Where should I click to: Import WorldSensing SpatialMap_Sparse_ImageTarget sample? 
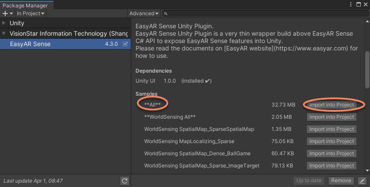[x=332, y=166]
